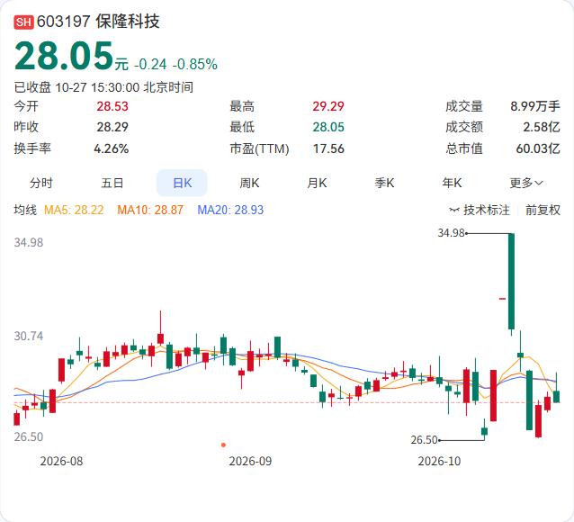
Task: Click the 市盈(TTM) label
Action: 259,148
